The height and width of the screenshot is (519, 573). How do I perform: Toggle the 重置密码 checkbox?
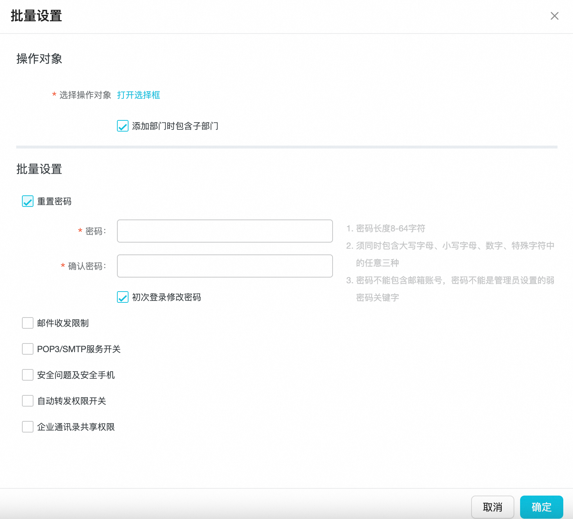[x=28, y=201]
